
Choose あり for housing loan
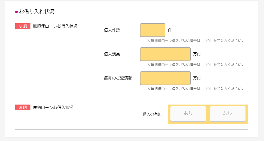[188, 113]
